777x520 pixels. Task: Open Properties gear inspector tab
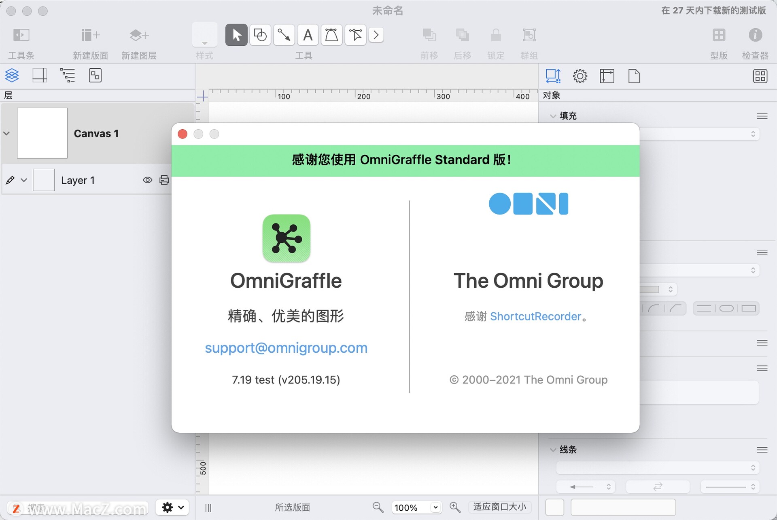pyautogui.click(x=580, y=76)
